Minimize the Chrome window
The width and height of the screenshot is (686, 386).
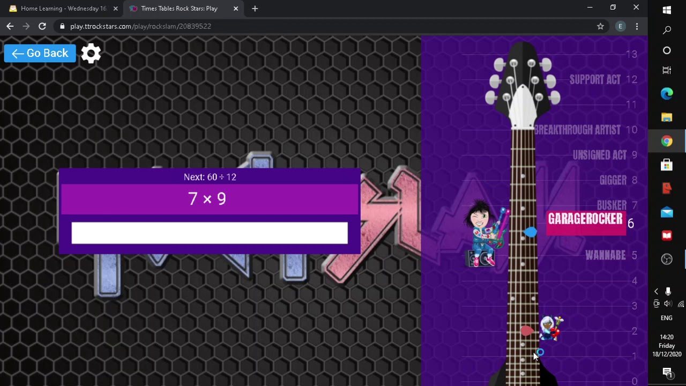pyautogui.click(x=590, y=8)
